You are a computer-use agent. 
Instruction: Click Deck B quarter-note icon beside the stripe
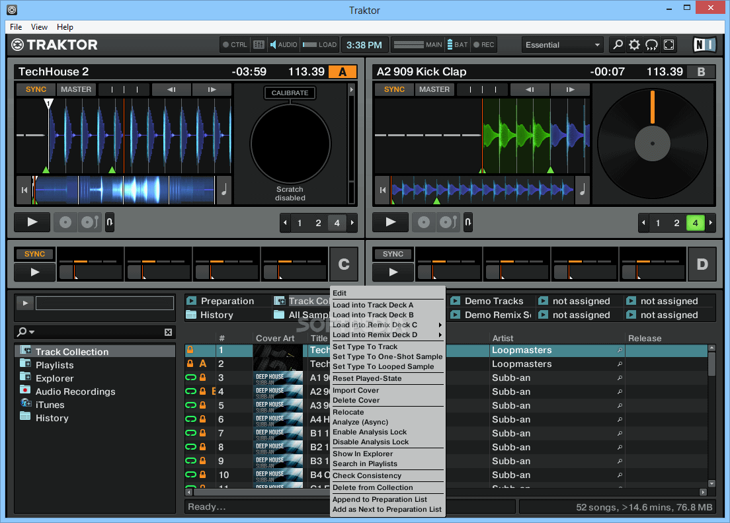coord(583,190)
